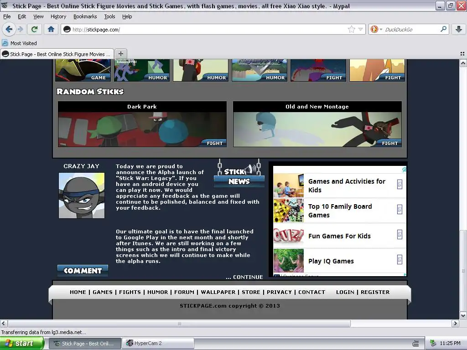Image resolution: width=467 pixels, height=350 pixels.
Task: Click the ... CONTINUE link
Action: pyautogui.click(x=244, y=277)
